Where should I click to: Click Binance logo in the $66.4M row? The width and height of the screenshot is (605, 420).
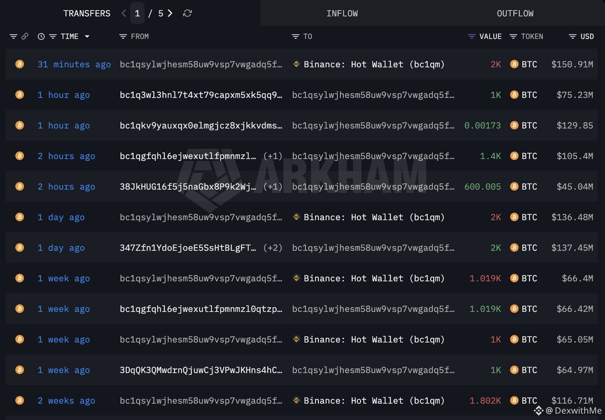pyautogui.click(x=296, y=278)
